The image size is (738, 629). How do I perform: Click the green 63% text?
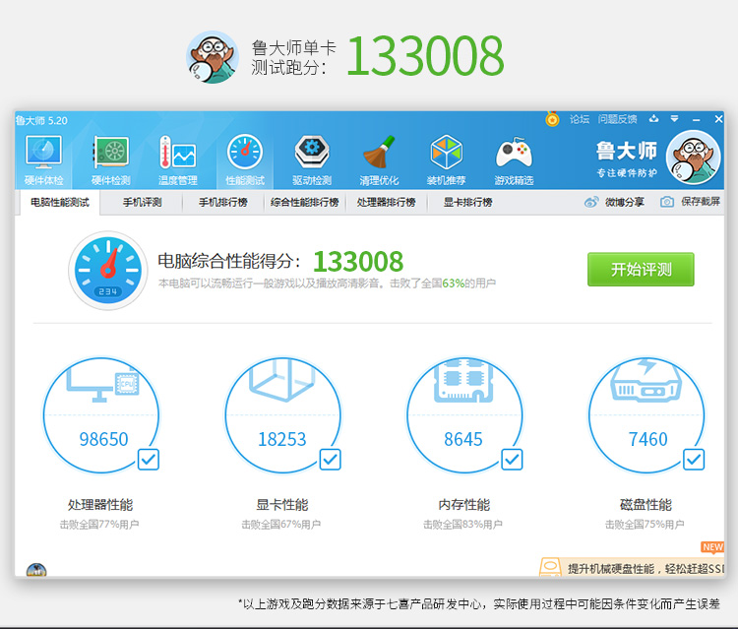pos(454,283)
